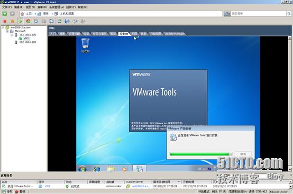Click Administrator in the 启动者 column
Image resolution: width=293 pixels, height=194 pixels.
coord(114,187)
